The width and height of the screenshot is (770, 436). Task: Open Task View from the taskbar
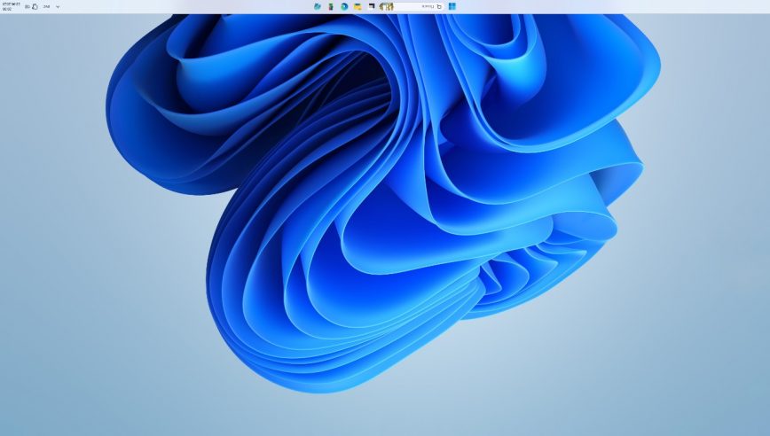pos(371,6)
